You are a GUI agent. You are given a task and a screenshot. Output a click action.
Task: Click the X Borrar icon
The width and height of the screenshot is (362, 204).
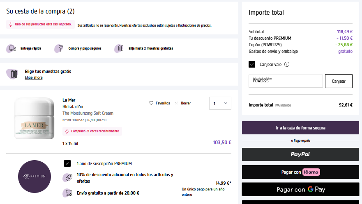point(177,103)
